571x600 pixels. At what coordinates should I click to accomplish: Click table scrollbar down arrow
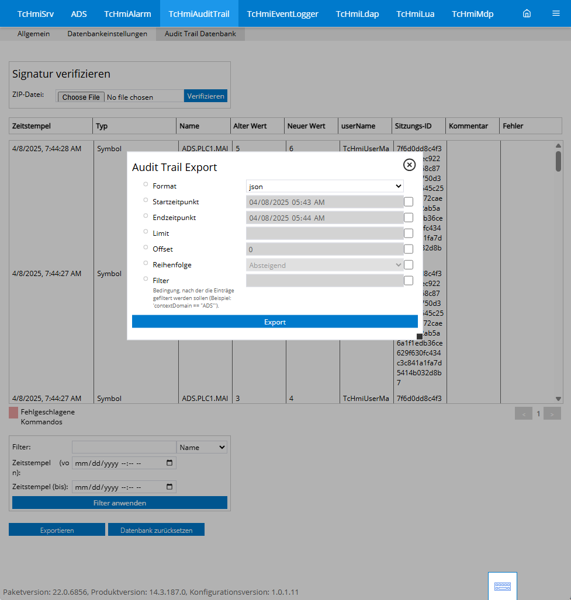click(x=558, y=399)
